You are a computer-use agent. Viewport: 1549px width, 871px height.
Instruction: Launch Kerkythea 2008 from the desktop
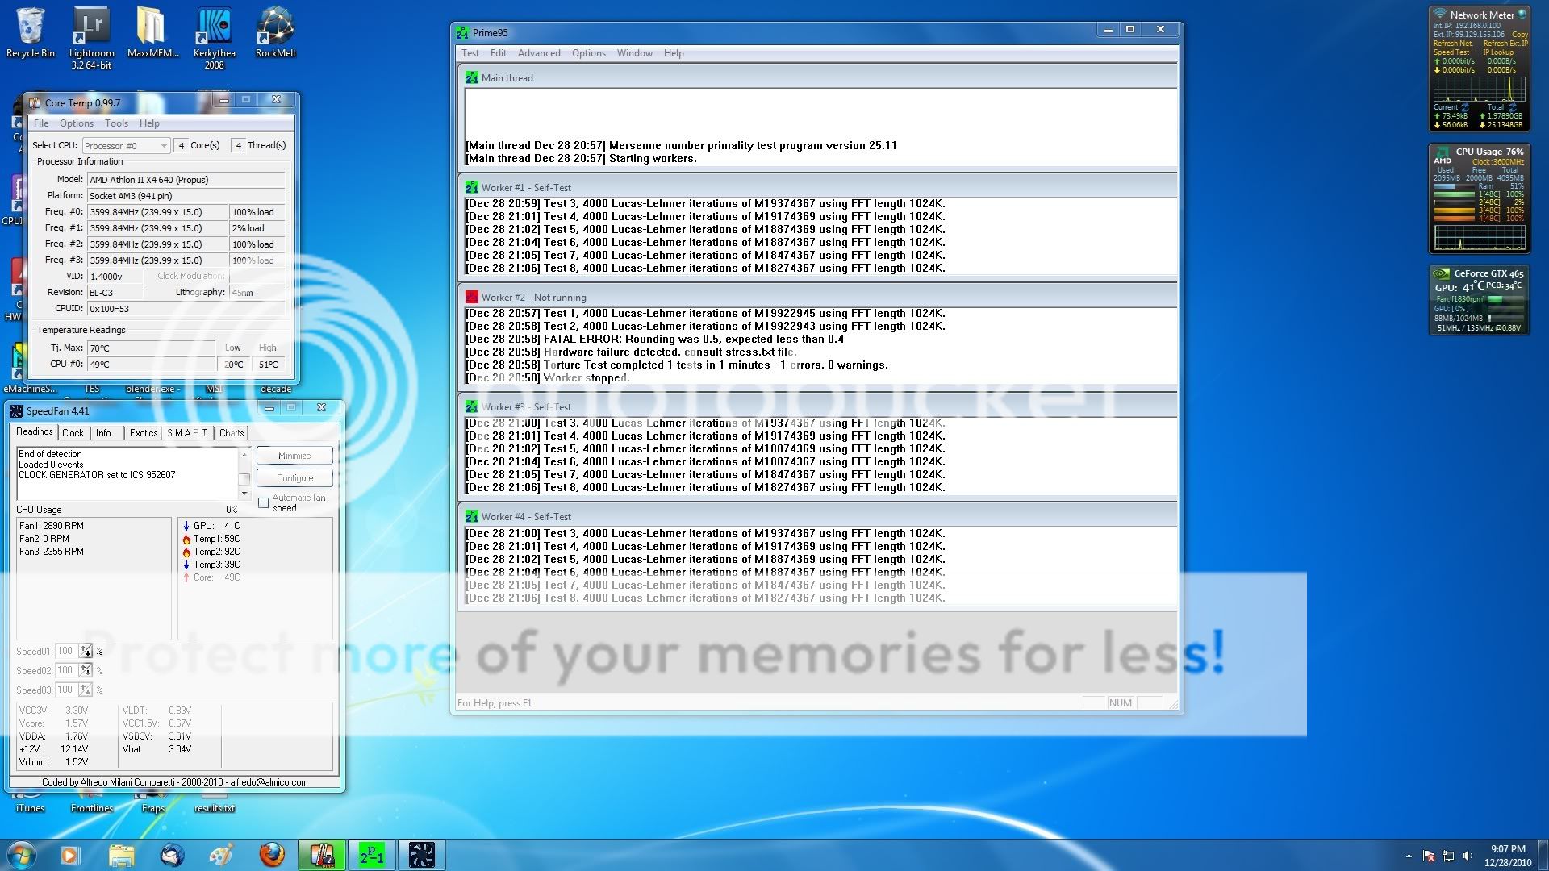tap(214, 38)
